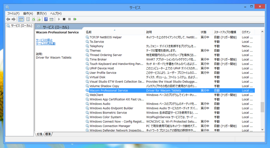Click the gear icon of Volume Shadow Copy
This screenshot has width=270, height=148.
(x=87, y=86)
